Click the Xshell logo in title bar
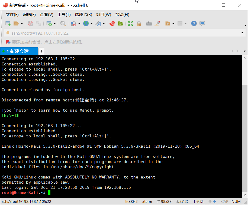Viewport: 248px width, 205px height. point(5,5)
